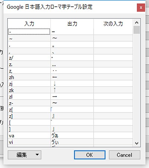This screenshot has width=149, height=168.
Task: Click the left arrow output cell
Action: click(x=72, y=77)
